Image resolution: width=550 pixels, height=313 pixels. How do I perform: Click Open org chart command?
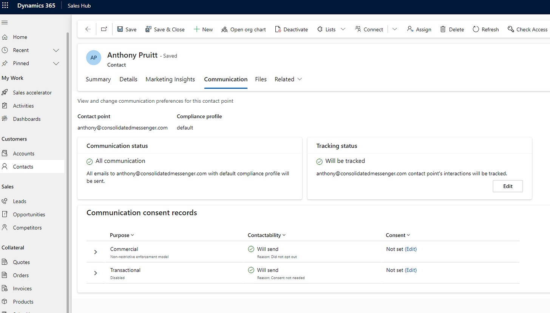point(244,29)
